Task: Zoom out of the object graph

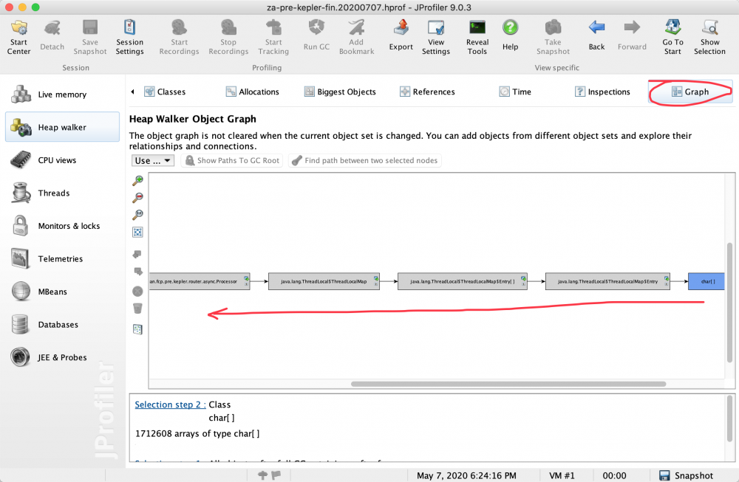Action: click(137, 197)
